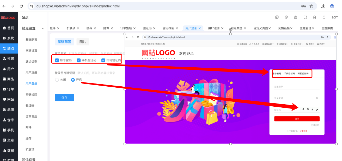
Task: Click the blue 保存 button
Action: point(64,98)
